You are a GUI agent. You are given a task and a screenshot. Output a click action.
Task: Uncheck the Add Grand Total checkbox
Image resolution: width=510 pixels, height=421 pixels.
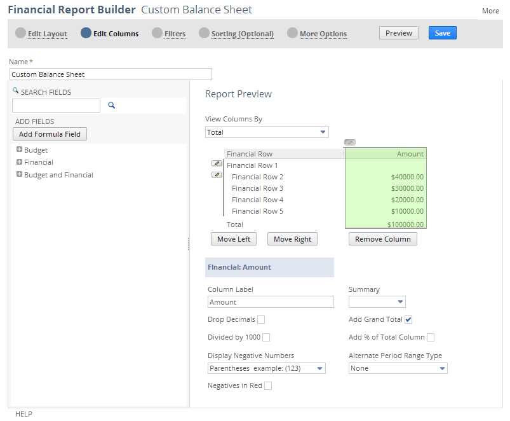[x=408, y=319]
